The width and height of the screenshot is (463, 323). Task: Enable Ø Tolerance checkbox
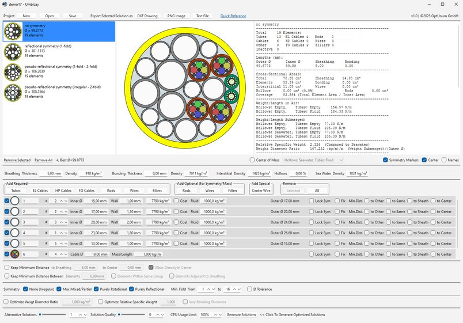(x=249, y=289)
